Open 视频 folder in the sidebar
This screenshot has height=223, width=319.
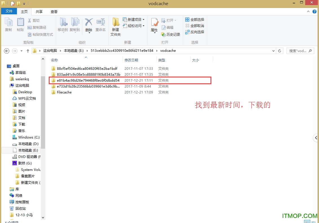(19, 105)
